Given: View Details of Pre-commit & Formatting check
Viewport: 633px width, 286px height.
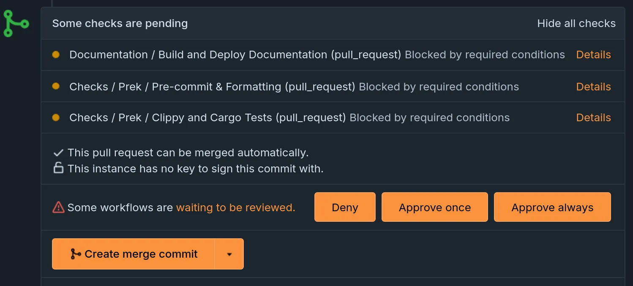Looking at the screenshot, I should (x=593, y=86).
